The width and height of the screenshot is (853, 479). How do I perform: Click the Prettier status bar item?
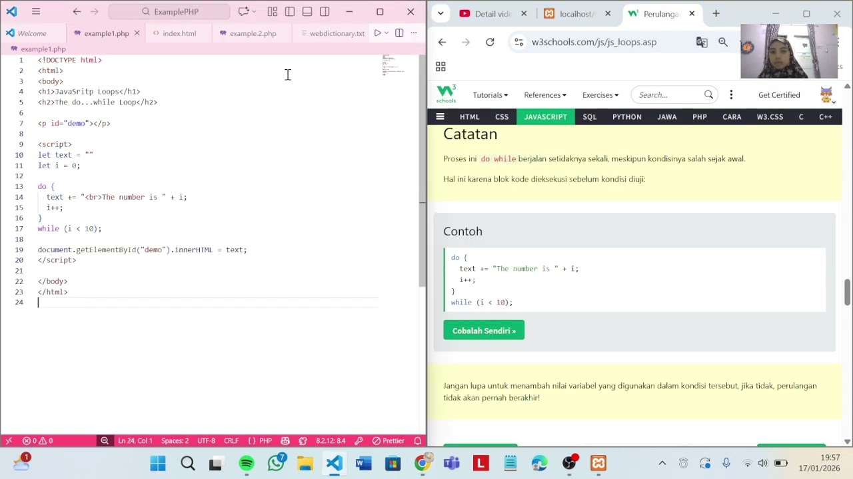pos(389,440)
